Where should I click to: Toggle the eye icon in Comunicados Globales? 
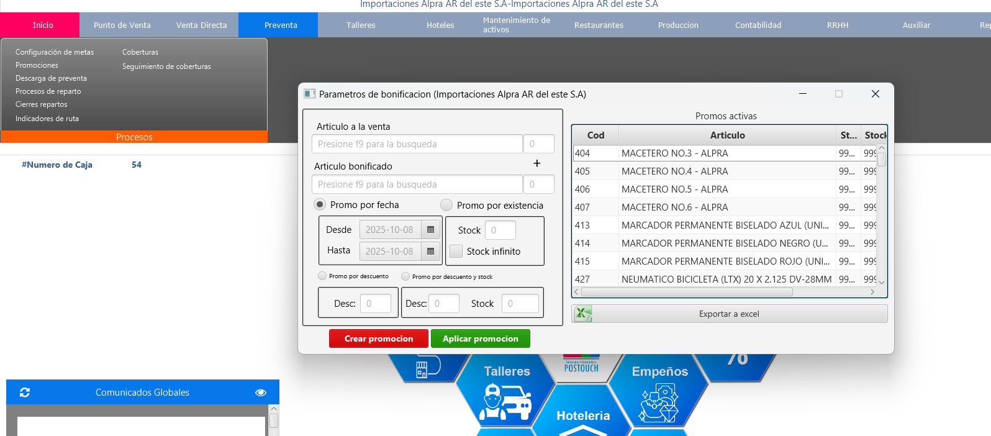[x=261, y=393]
